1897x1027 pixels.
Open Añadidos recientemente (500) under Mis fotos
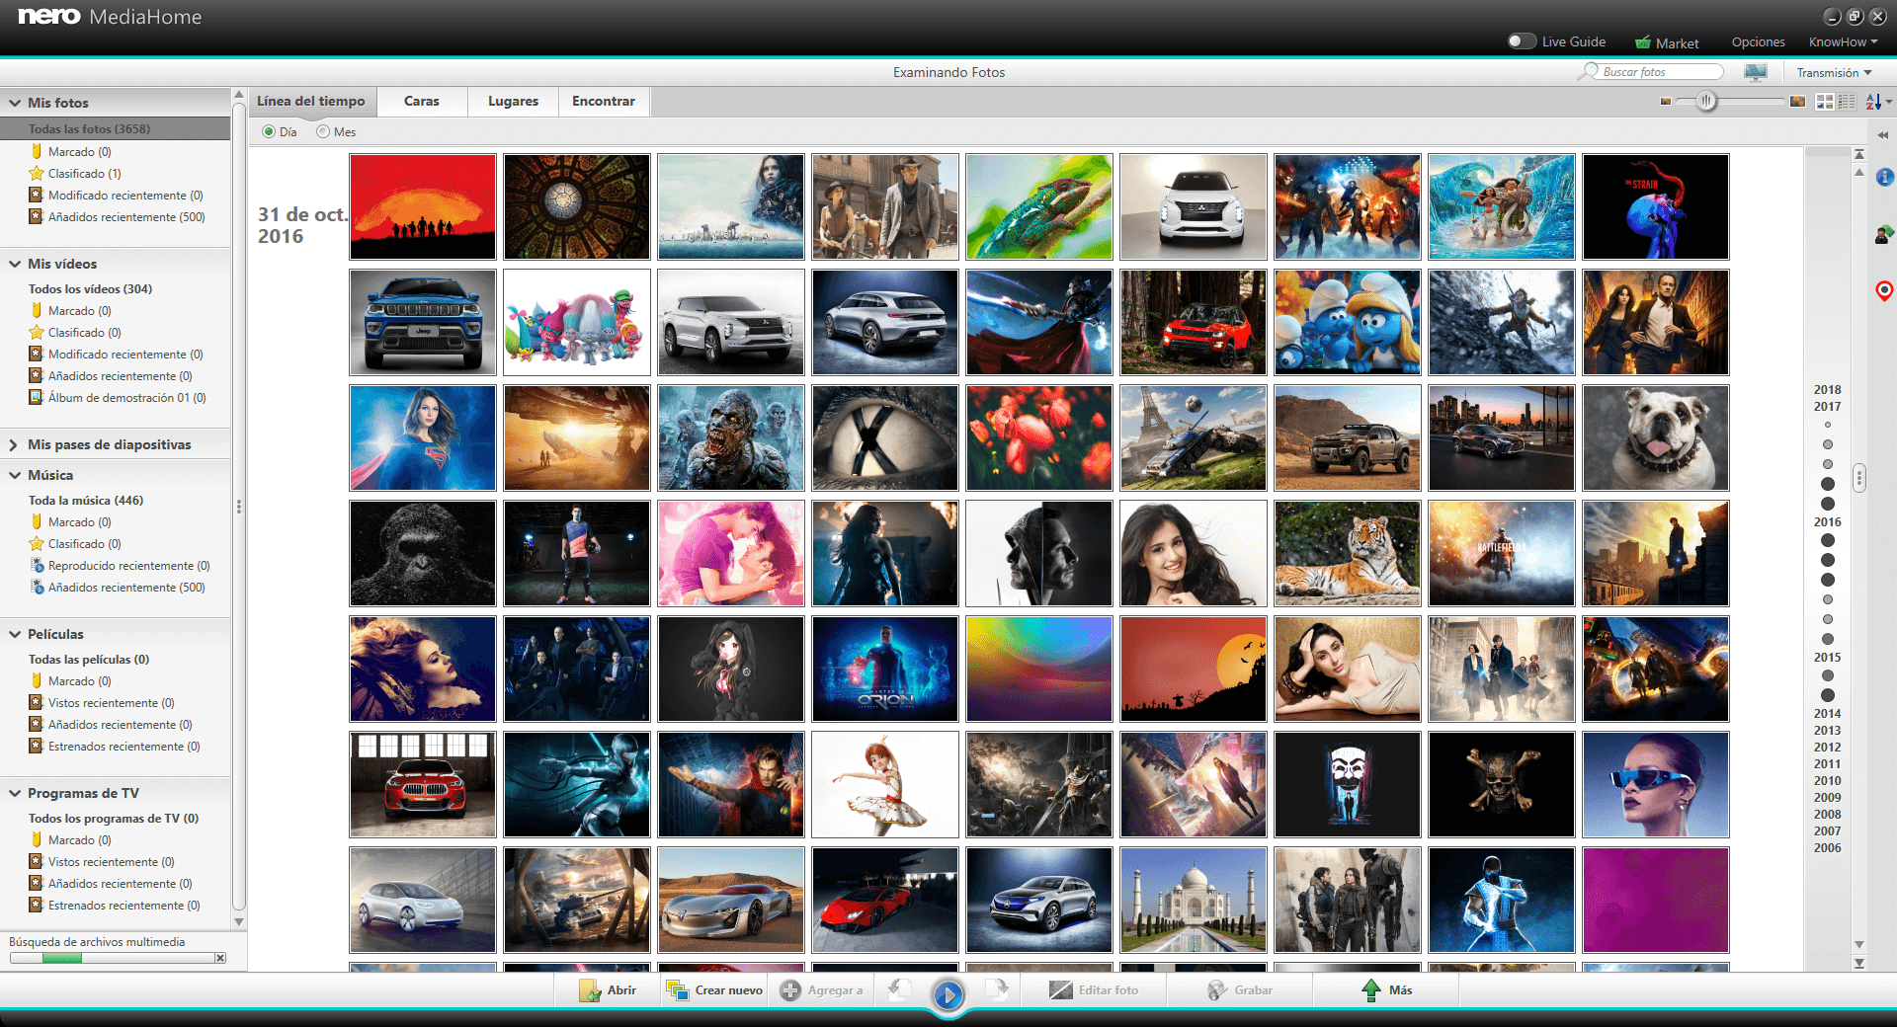click(126, 216)
